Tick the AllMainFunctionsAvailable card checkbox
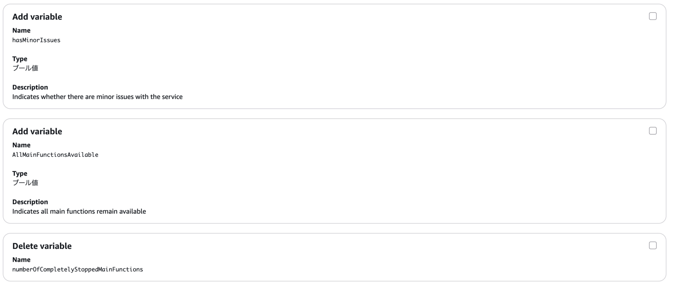The width and height of the screenshot is (673, 288). click(x=653, y=131)
